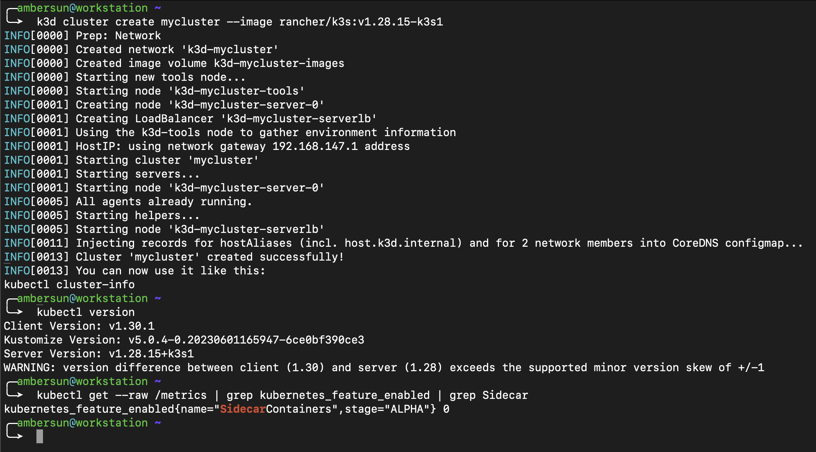Click the ambersun@workstation prompt on the first line
This screenshot has height=452, width=816.
[82, 8]
